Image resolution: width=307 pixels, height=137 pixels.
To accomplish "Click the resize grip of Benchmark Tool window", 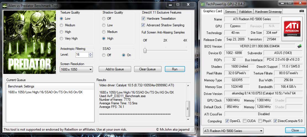I will point(192,130).
